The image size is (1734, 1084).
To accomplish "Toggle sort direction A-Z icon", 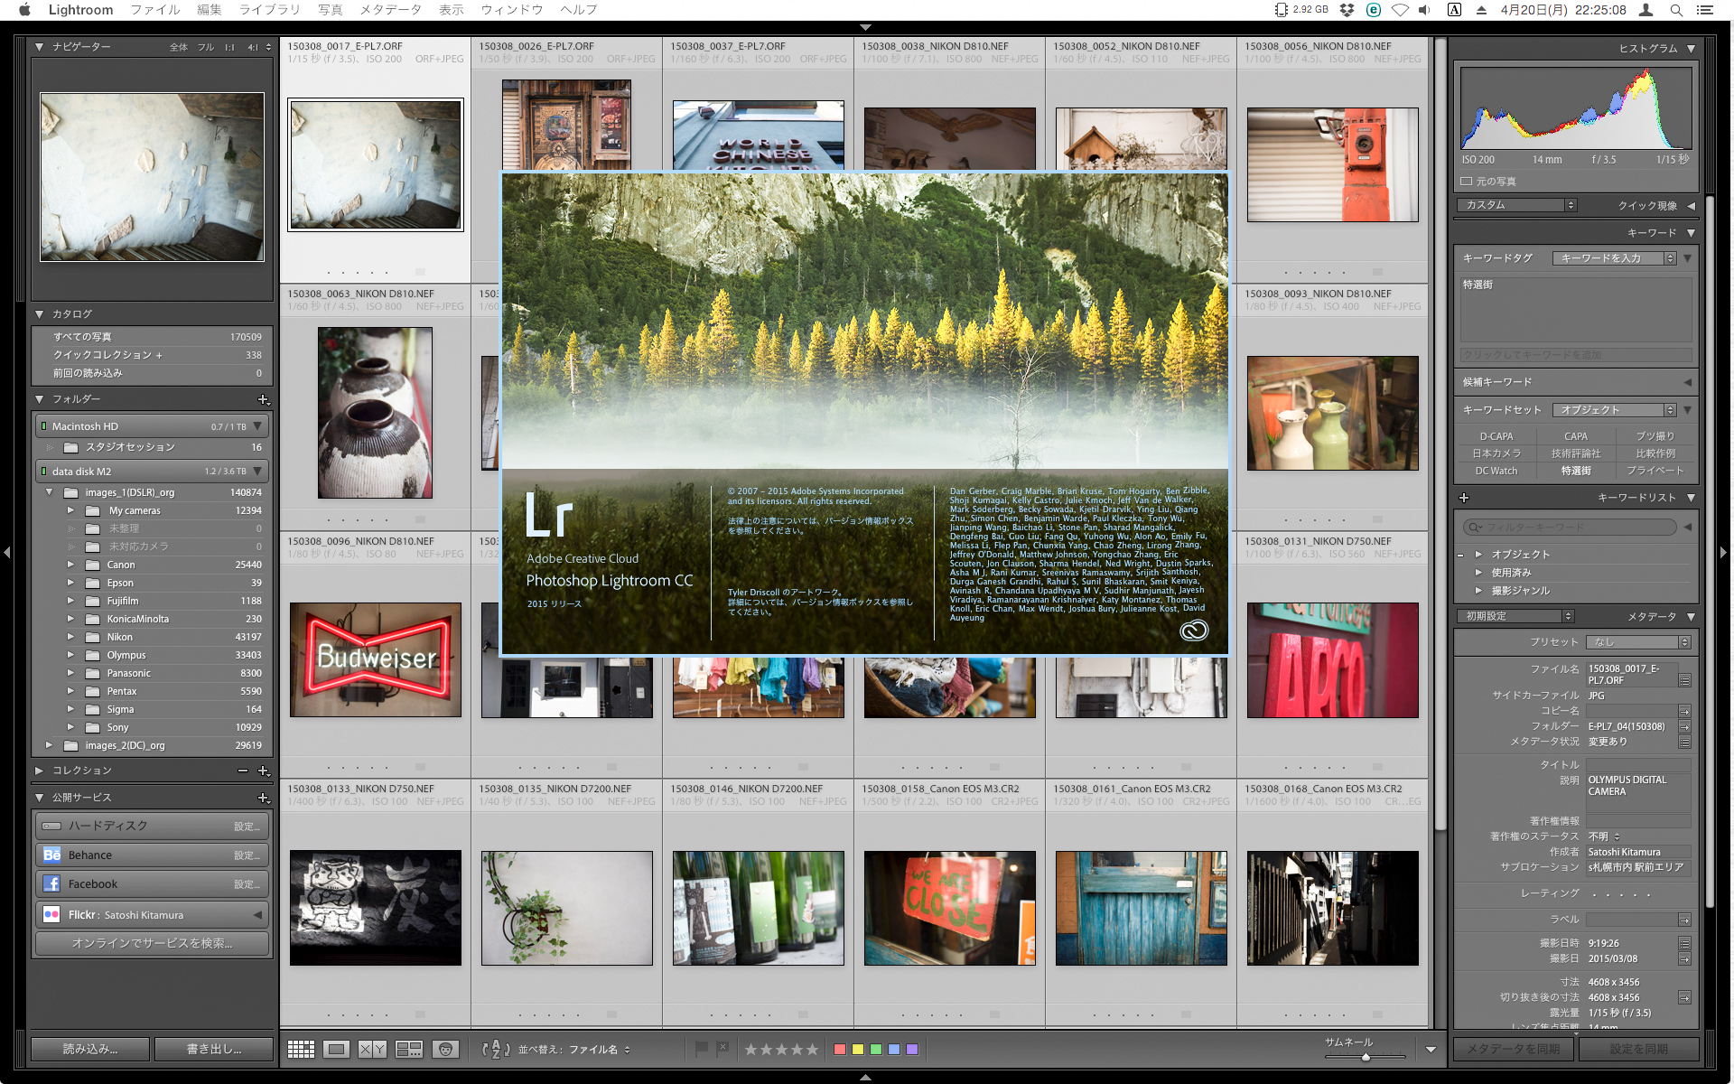I will coord(496,1049).
